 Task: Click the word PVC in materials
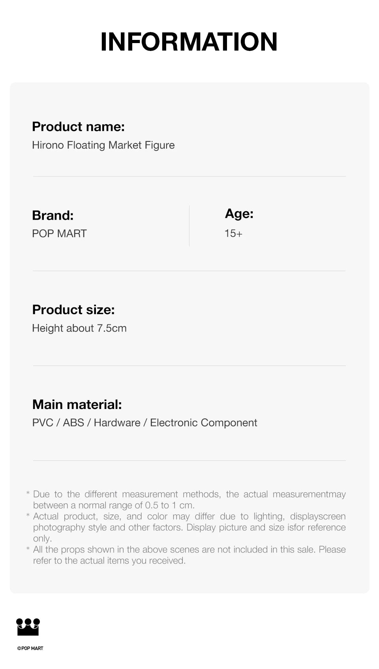[43, 423]
